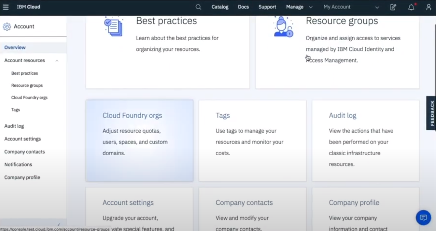The image size is (436, 231).
Task: Click the Account resources sidebar label
Action: (24, 60)
